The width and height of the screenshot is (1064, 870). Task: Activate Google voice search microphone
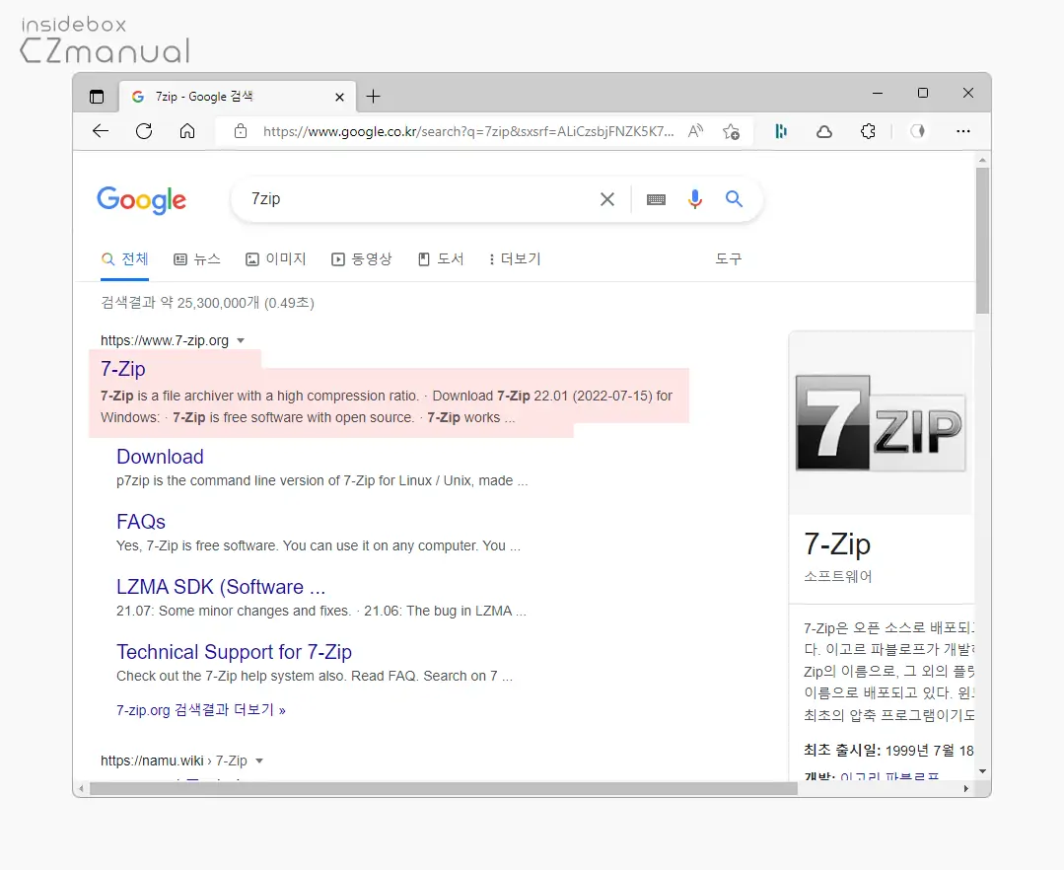(695, 199)
